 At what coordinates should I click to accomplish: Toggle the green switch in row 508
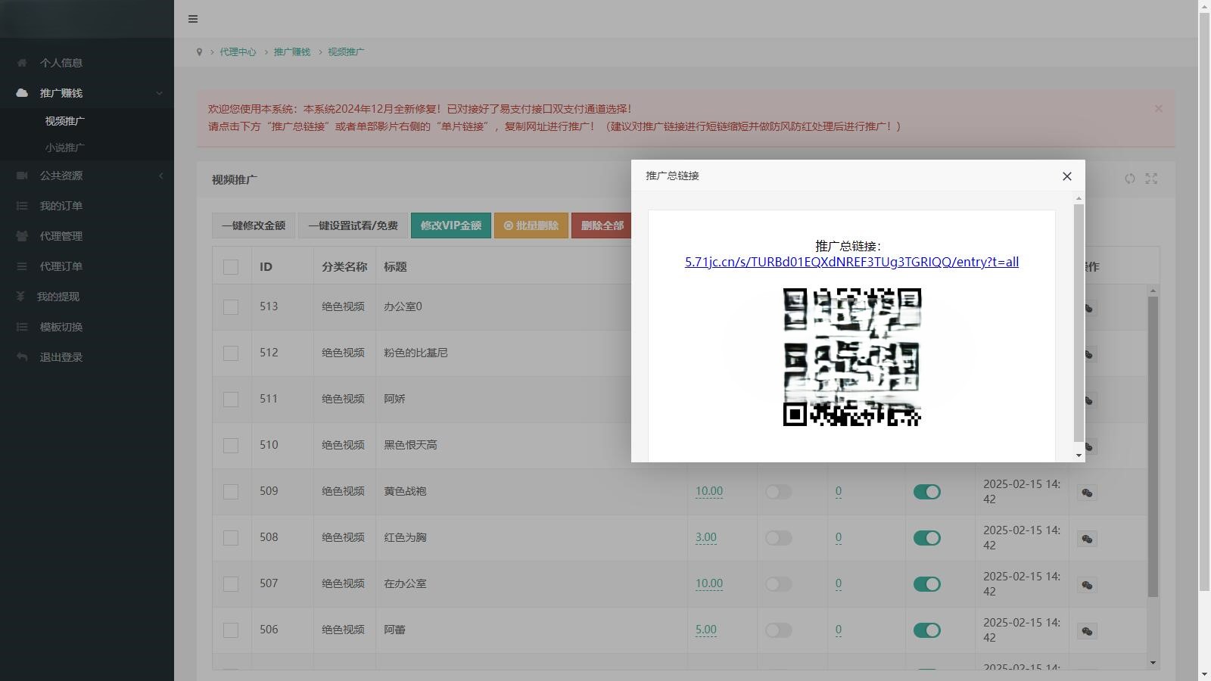(x=927, y=538)
